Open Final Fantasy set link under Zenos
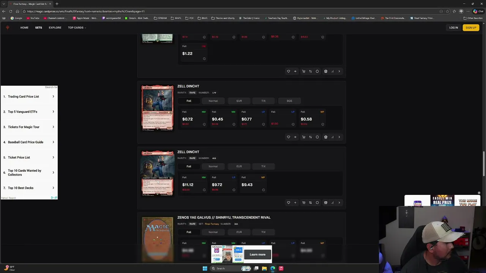 click(212, 224)
